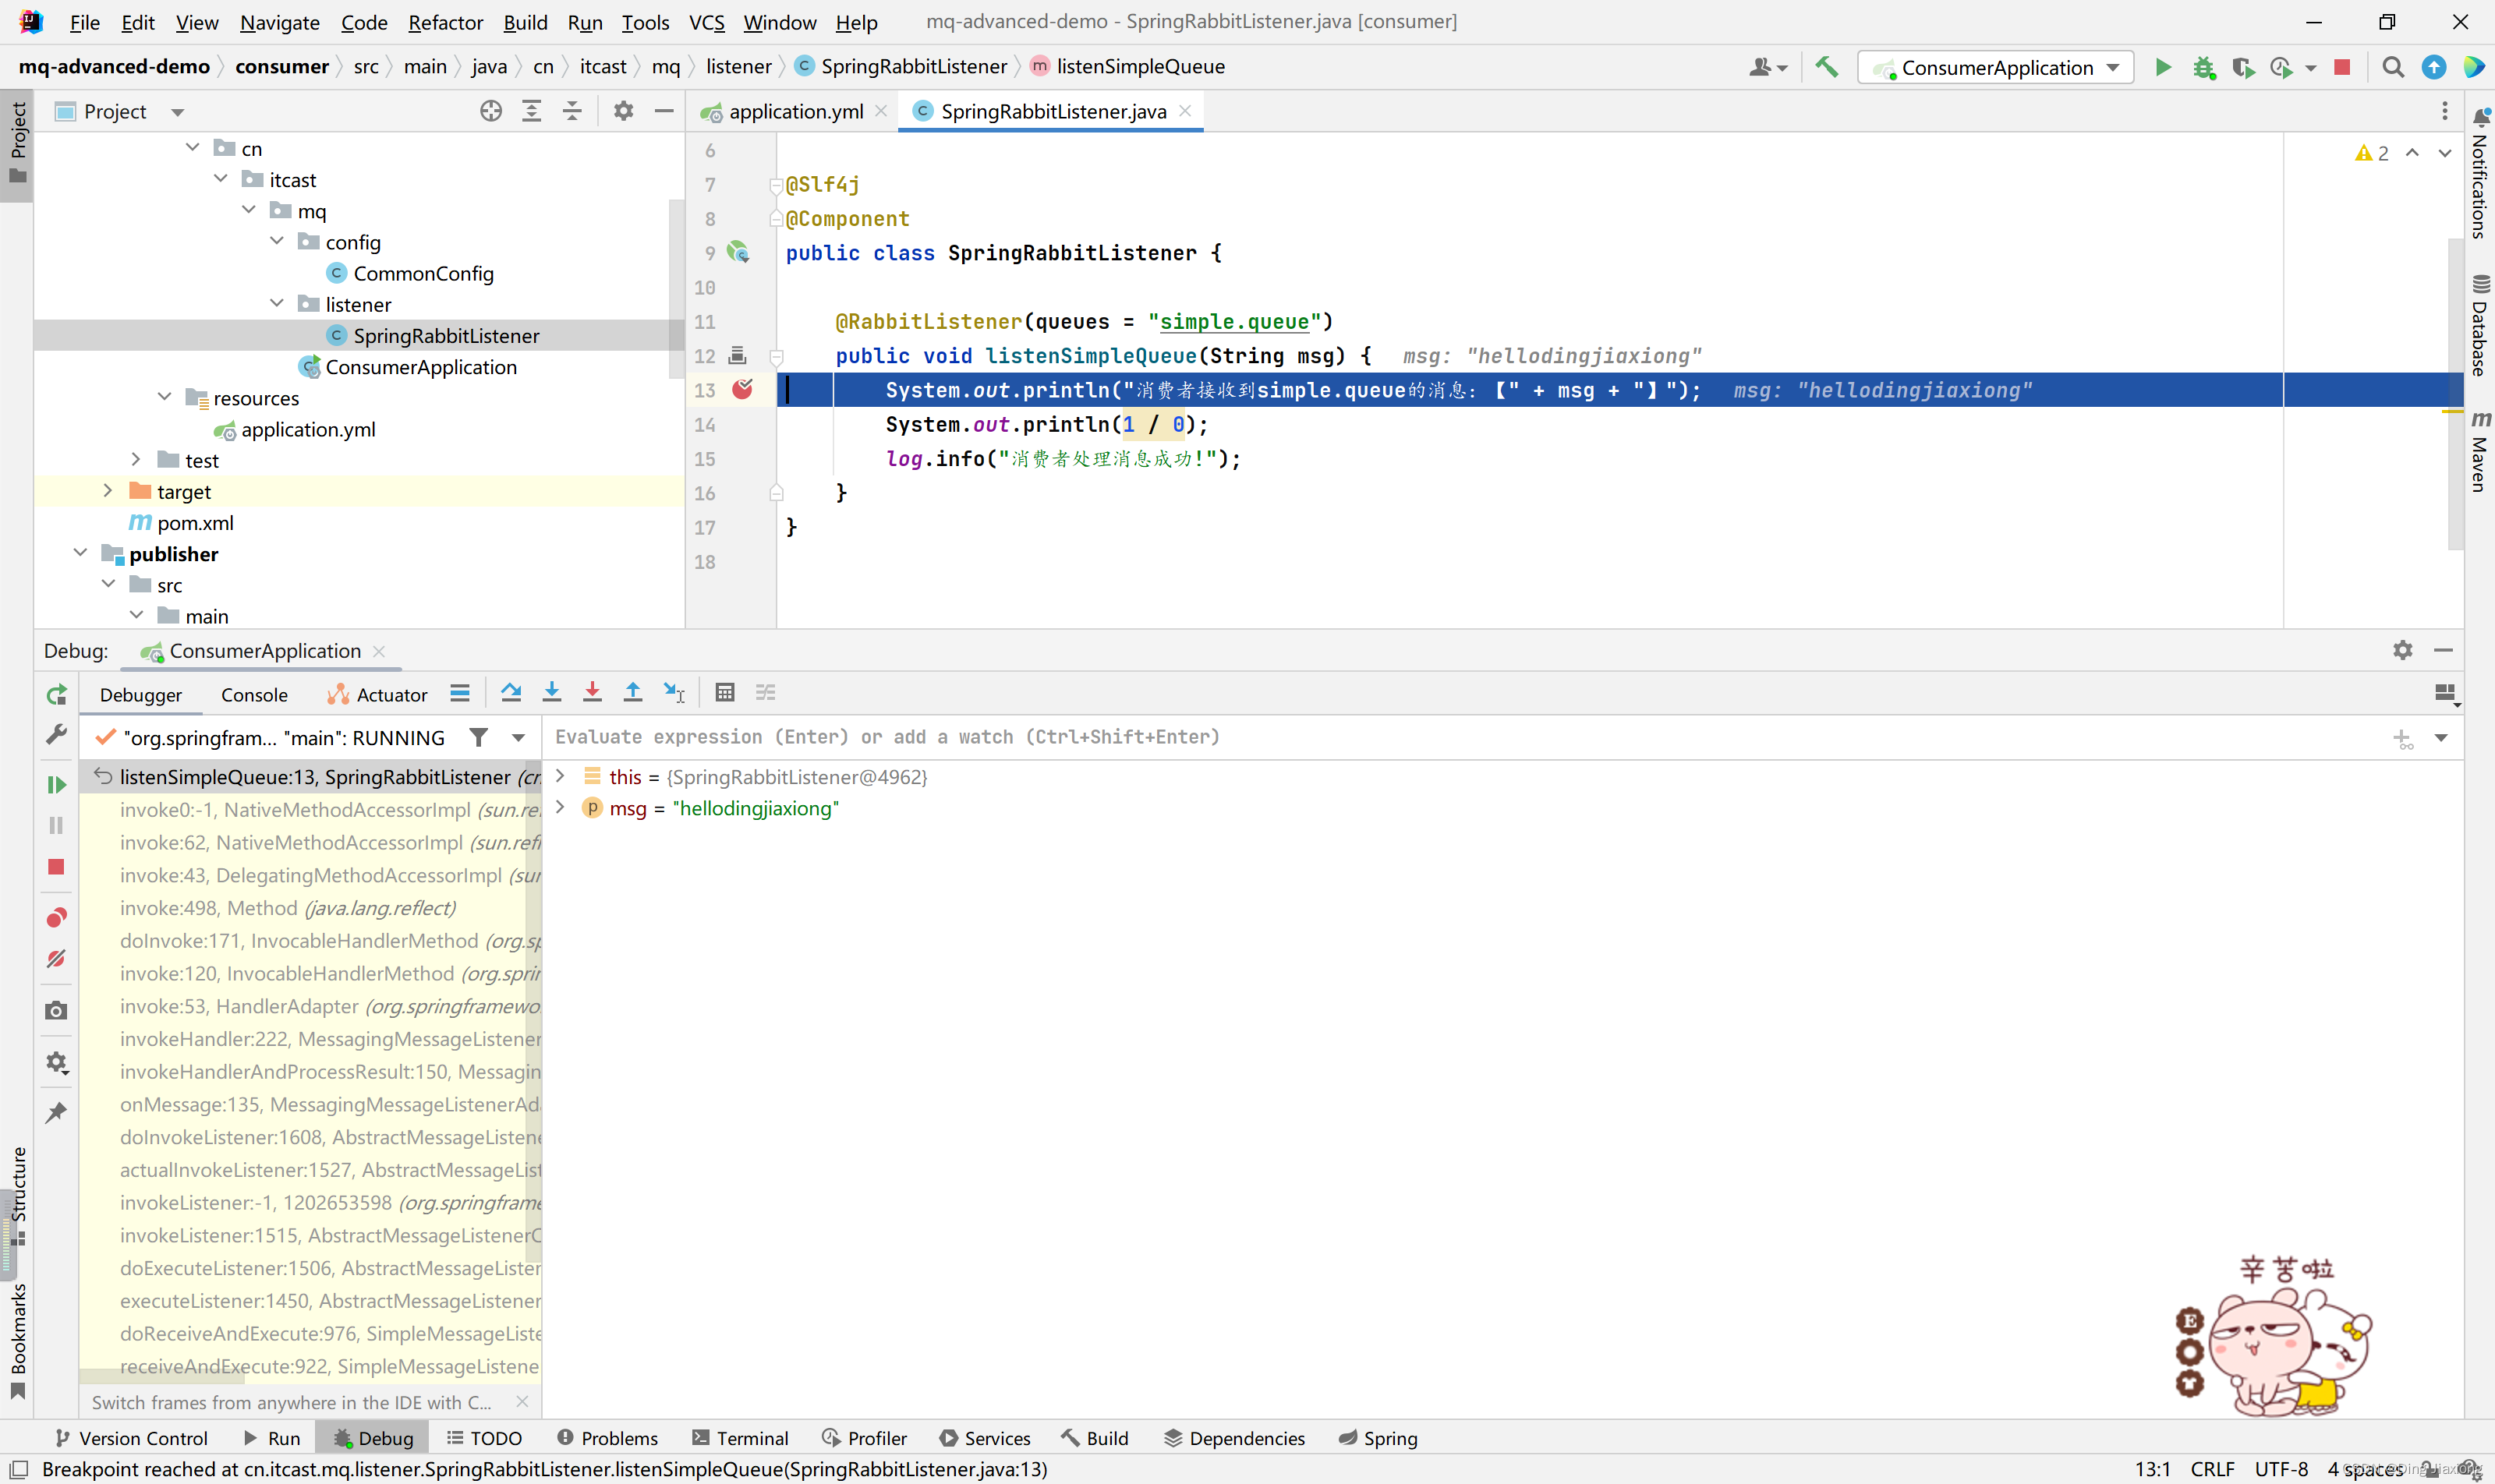Expand the publisher tree item
The image size is (2495, 1484).
[80, 553]
